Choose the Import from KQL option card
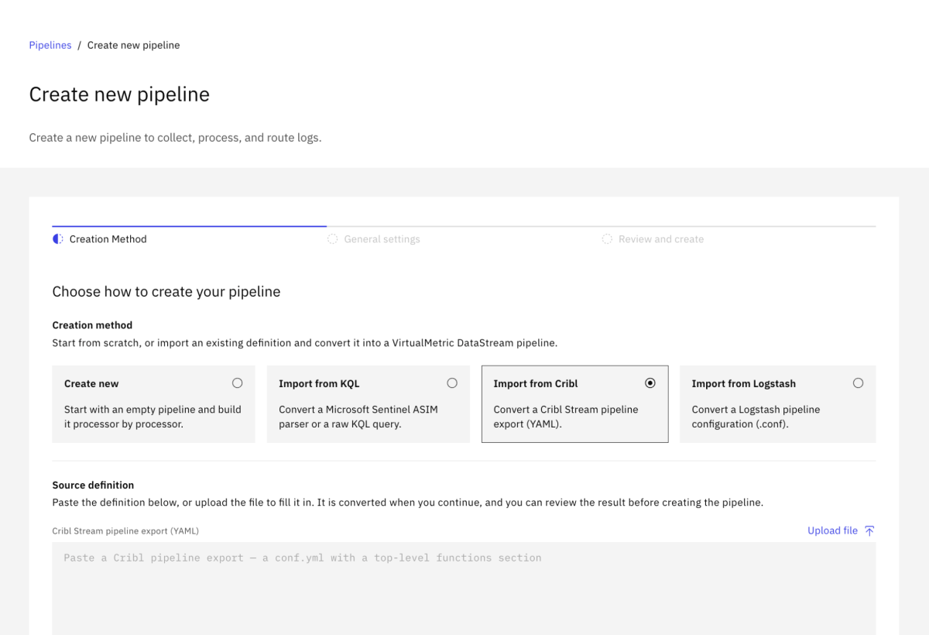This screenshot has width=929, height=635. 369,404
